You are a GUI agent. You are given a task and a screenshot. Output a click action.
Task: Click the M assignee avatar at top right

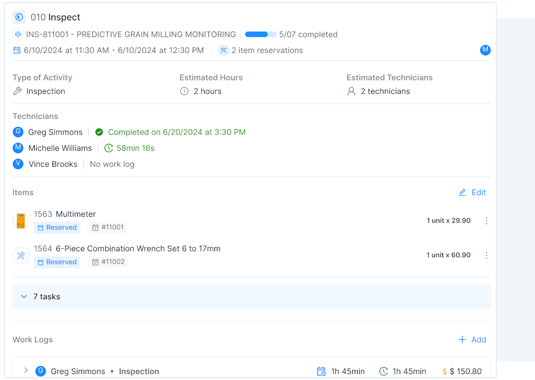tap(485, 50)
